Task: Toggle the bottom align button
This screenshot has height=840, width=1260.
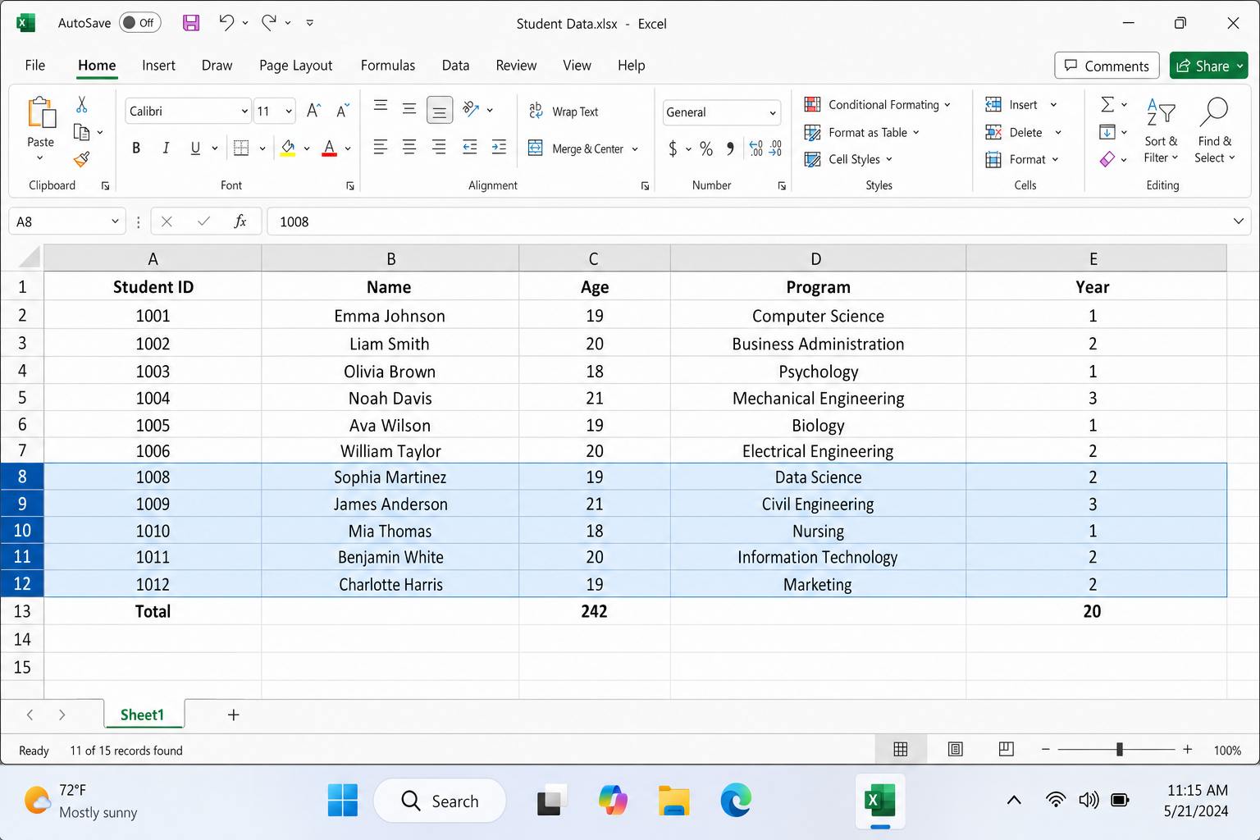Action: pos(440,110)
